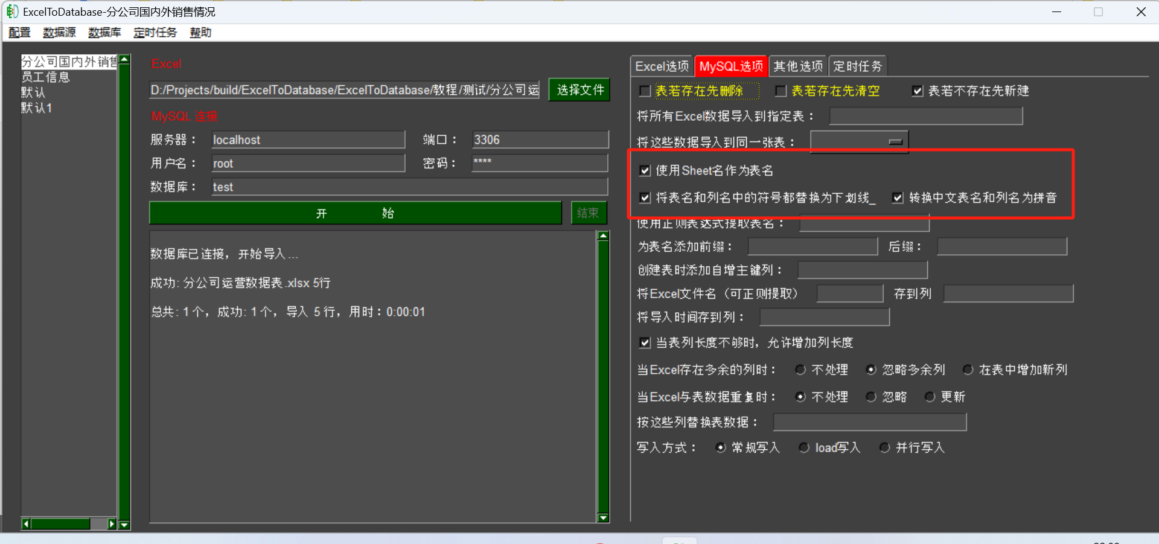Click the 为表名添加前缀 input field
Screen dimensions: 1159x544
(813, 246)
